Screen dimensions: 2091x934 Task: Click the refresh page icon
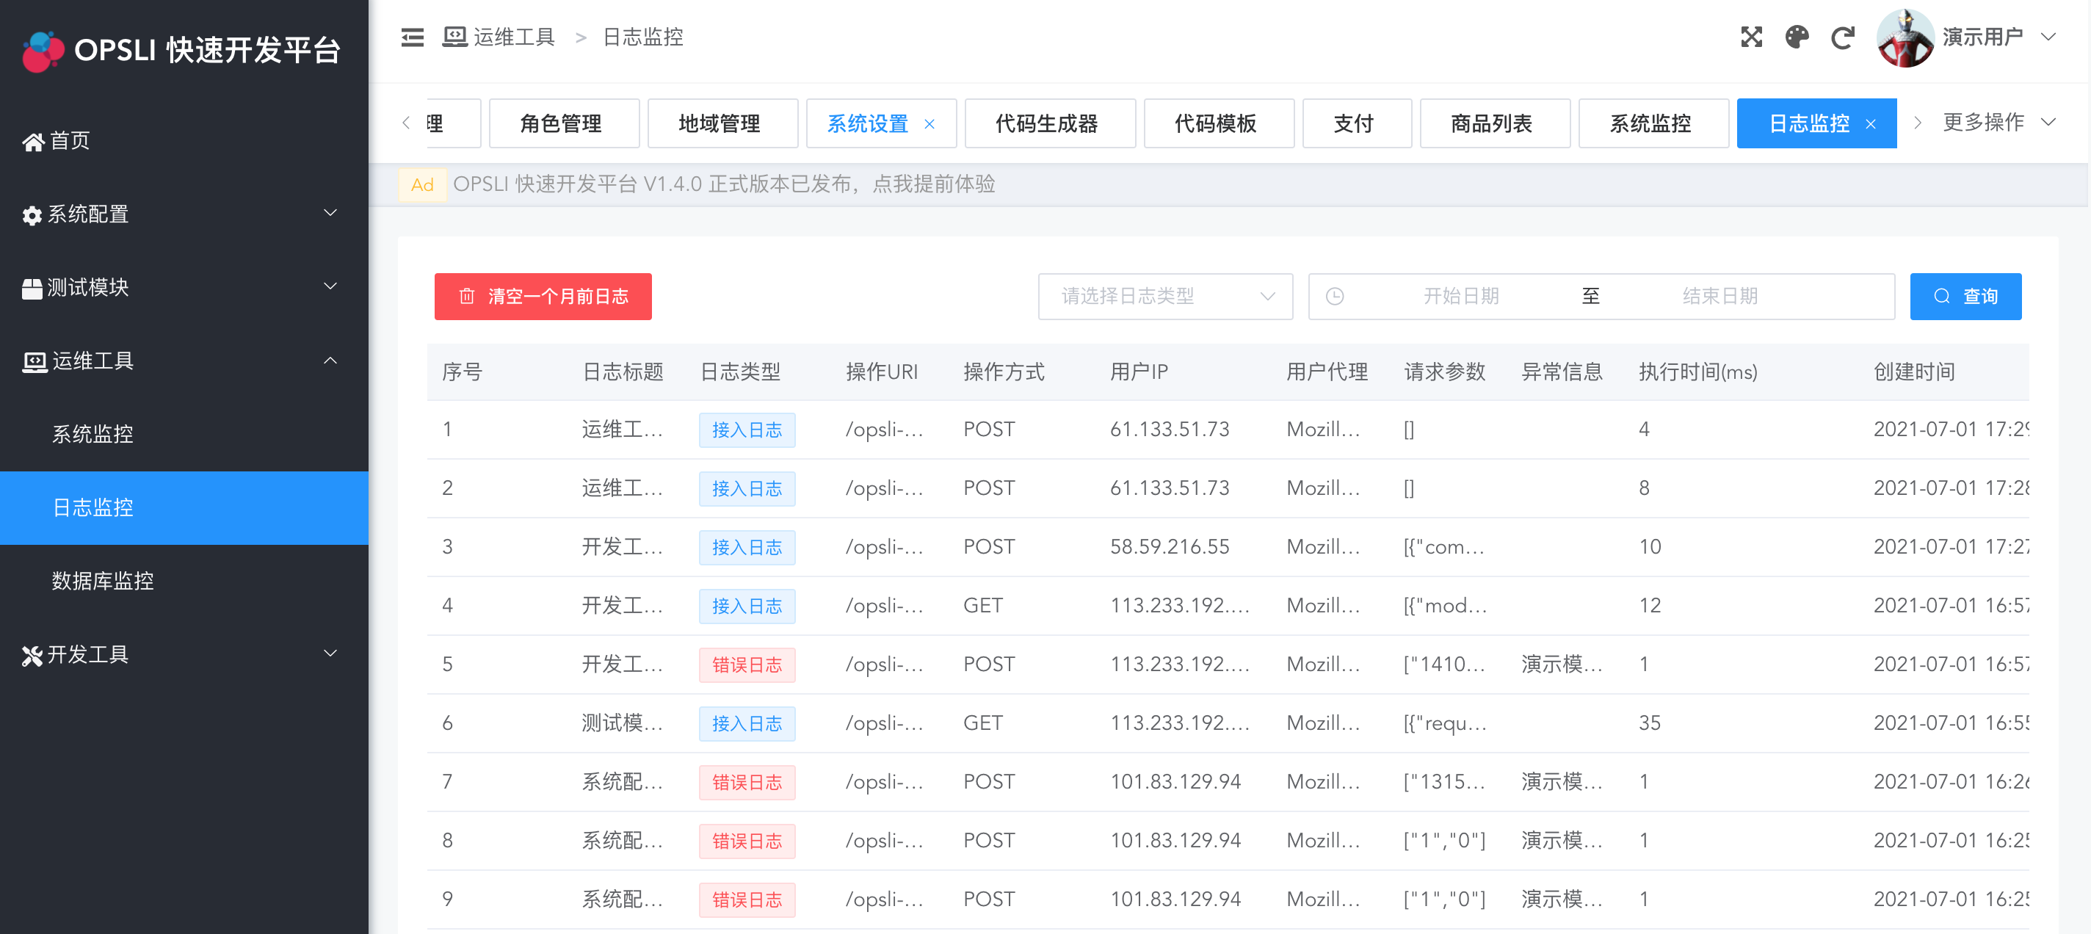click(x=1842, y=37)
